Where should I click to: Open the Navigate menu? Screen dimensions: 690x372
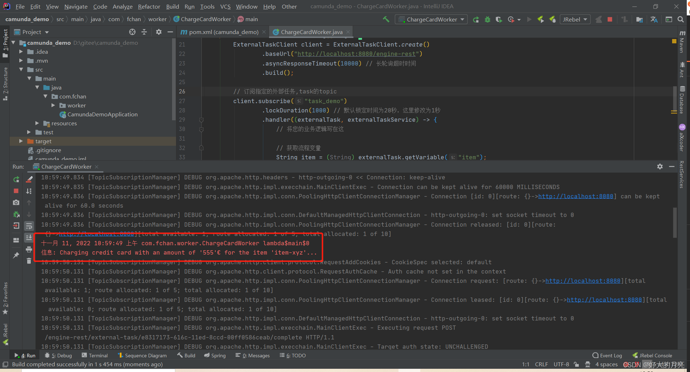point(76,6)
